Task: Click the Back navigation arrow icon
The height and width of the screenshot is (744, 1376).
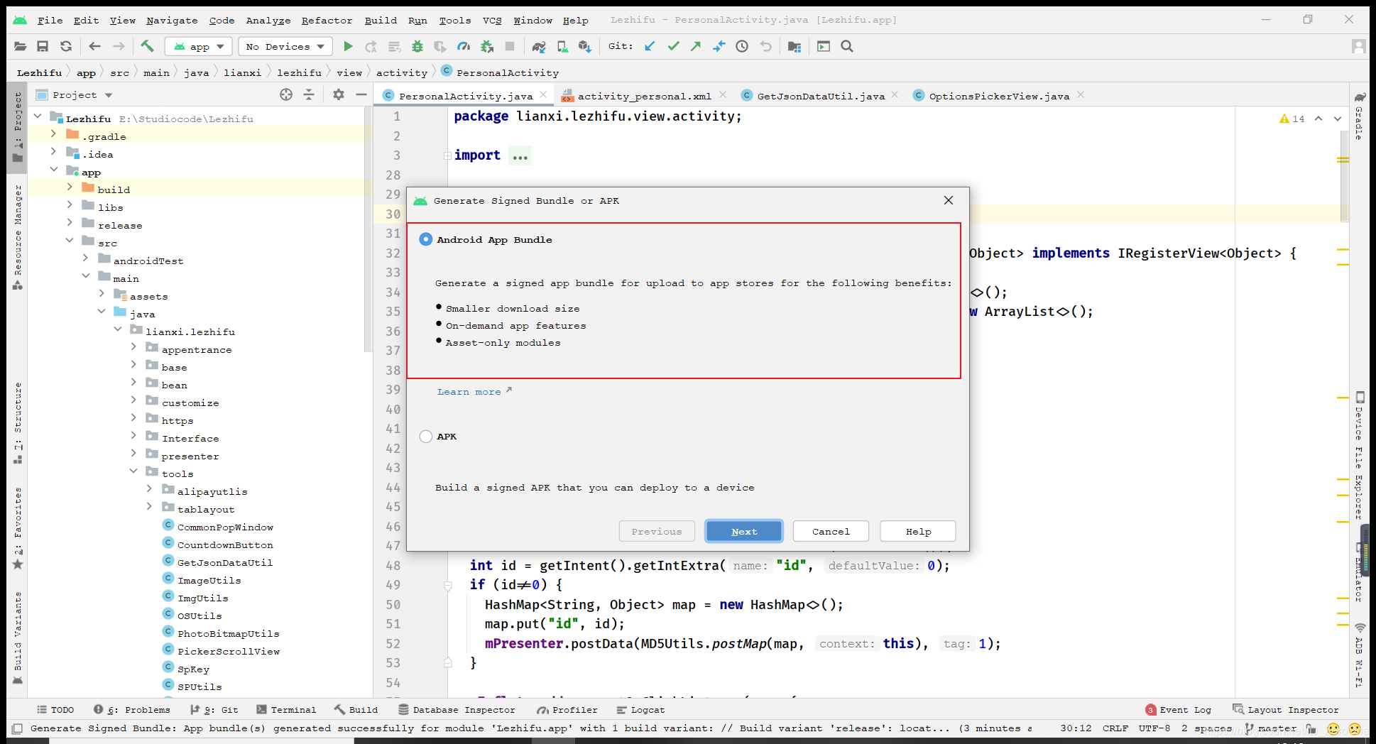Action: pos(94,47)
